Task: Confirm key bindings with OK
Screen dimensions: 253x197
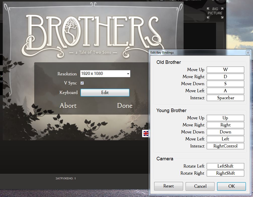Action: point(231,186)
